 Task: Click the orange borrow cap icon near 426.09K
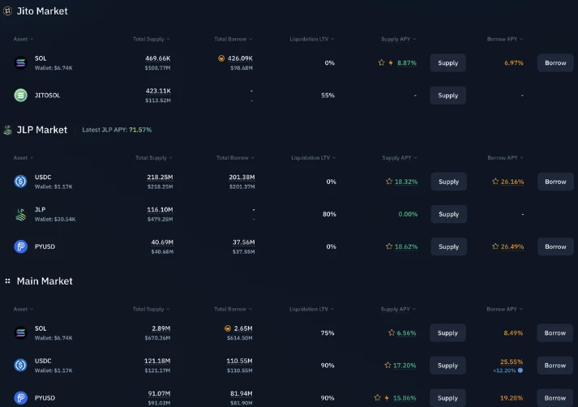coord(221,58)
